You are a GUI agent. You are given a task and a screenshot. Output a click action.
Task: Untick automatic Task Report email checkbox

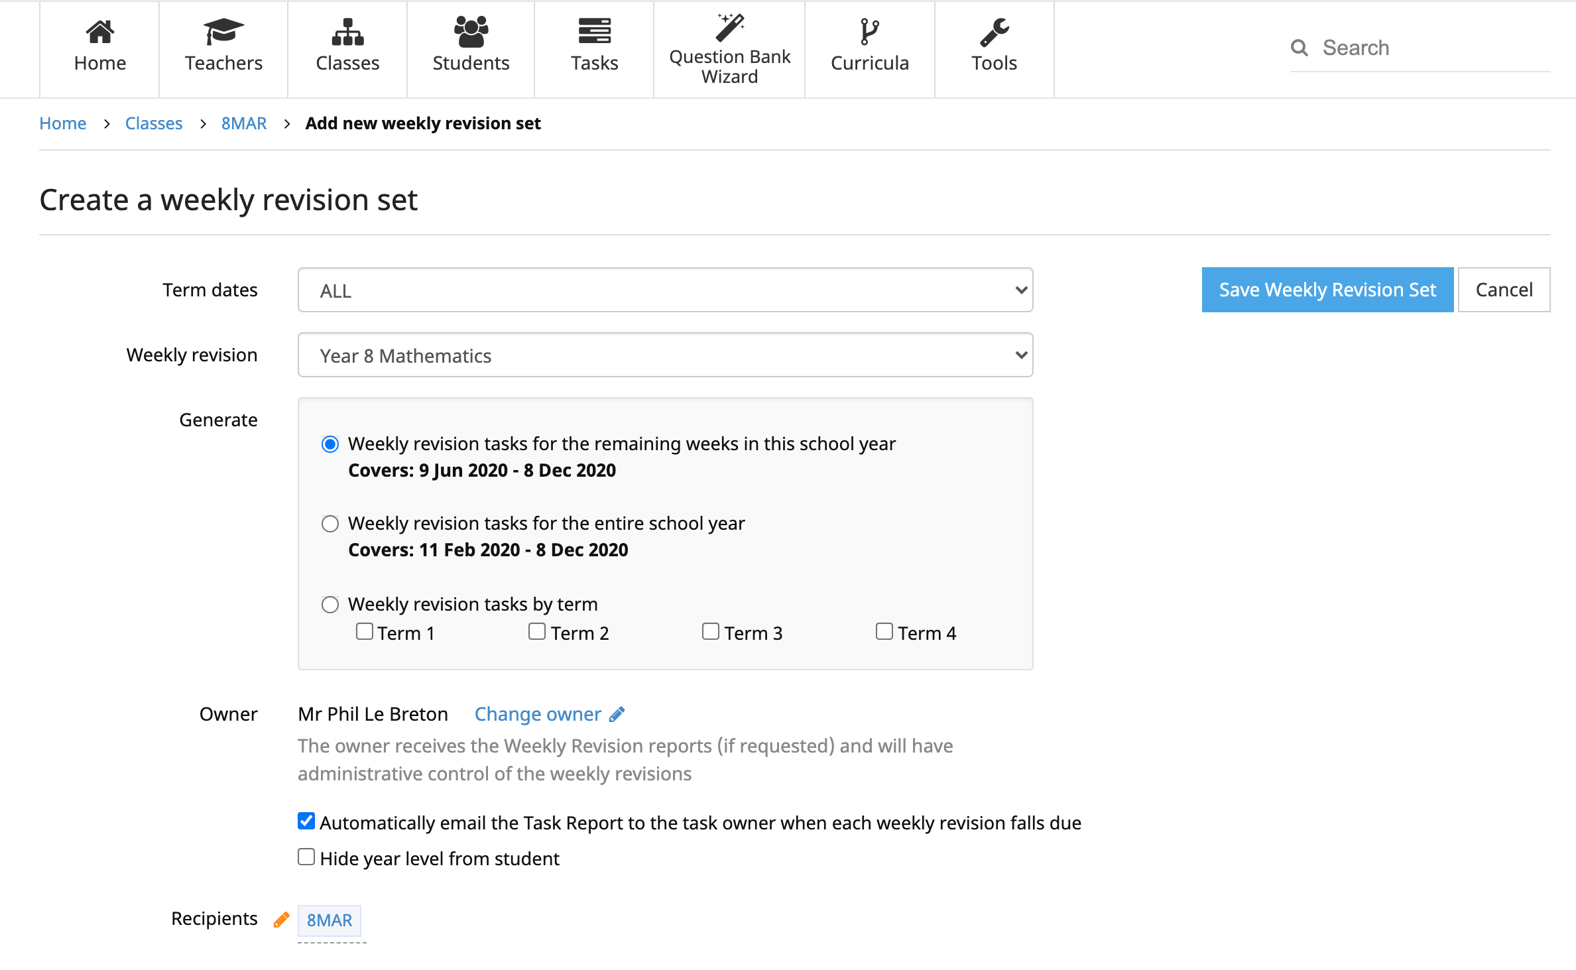tap(306, 821)
